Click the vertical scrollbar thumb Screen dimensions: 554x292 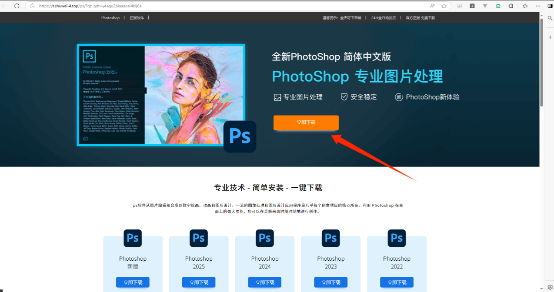tap(542, 62)
